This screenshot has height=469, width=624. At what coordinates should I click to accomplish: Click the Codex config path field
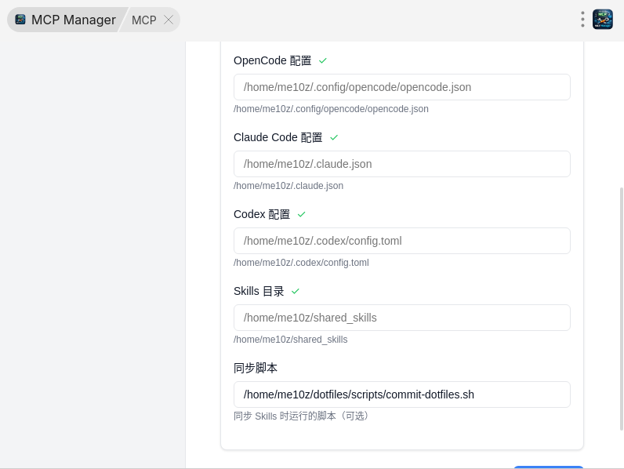[x=402, y=241]
